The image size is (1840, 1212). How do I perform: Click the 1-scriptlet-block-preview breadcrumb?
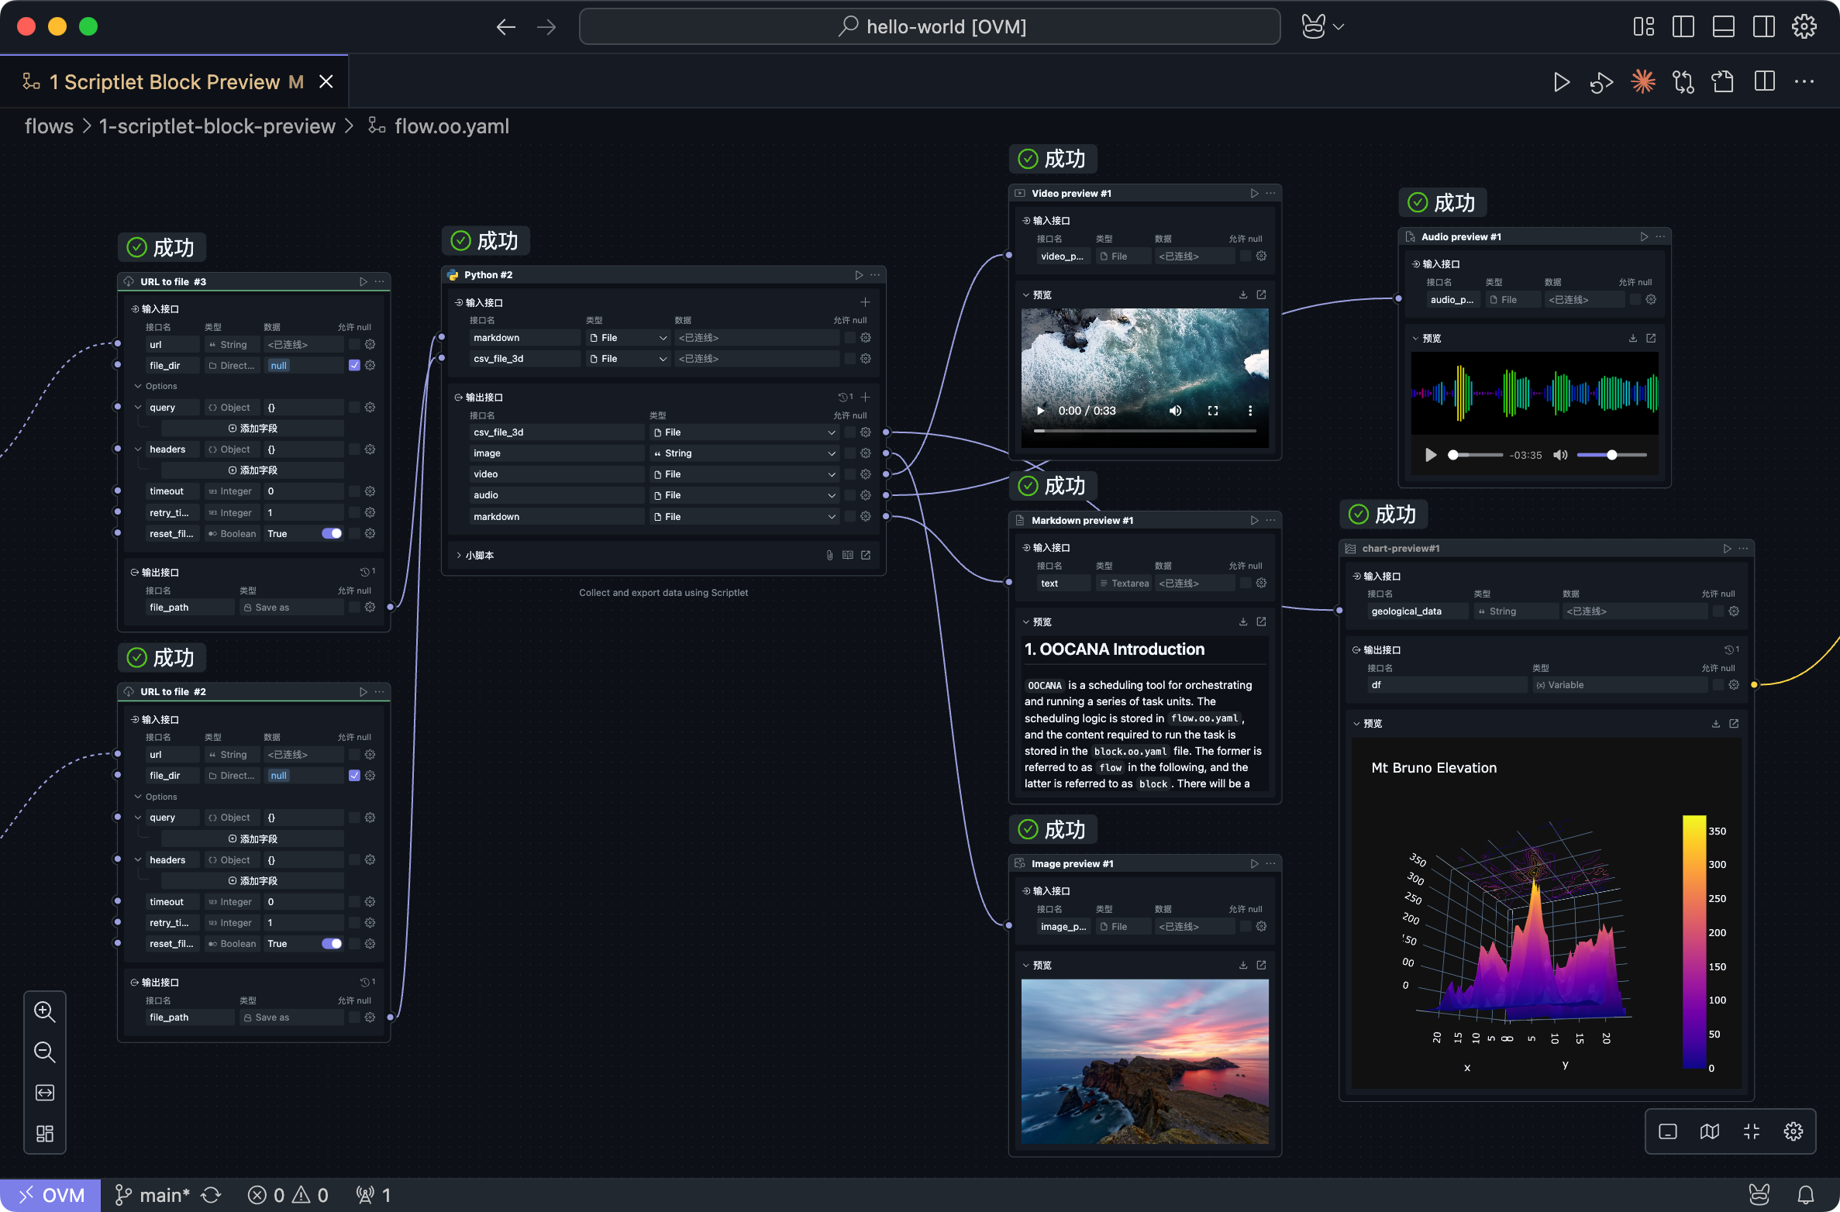click(217, 126)
